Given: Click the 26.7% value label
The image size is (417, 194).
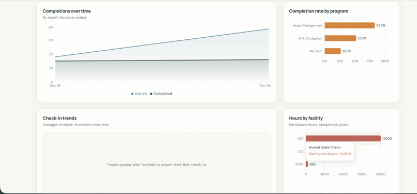Looking at the screenshot, I should (x=347, y=51).
